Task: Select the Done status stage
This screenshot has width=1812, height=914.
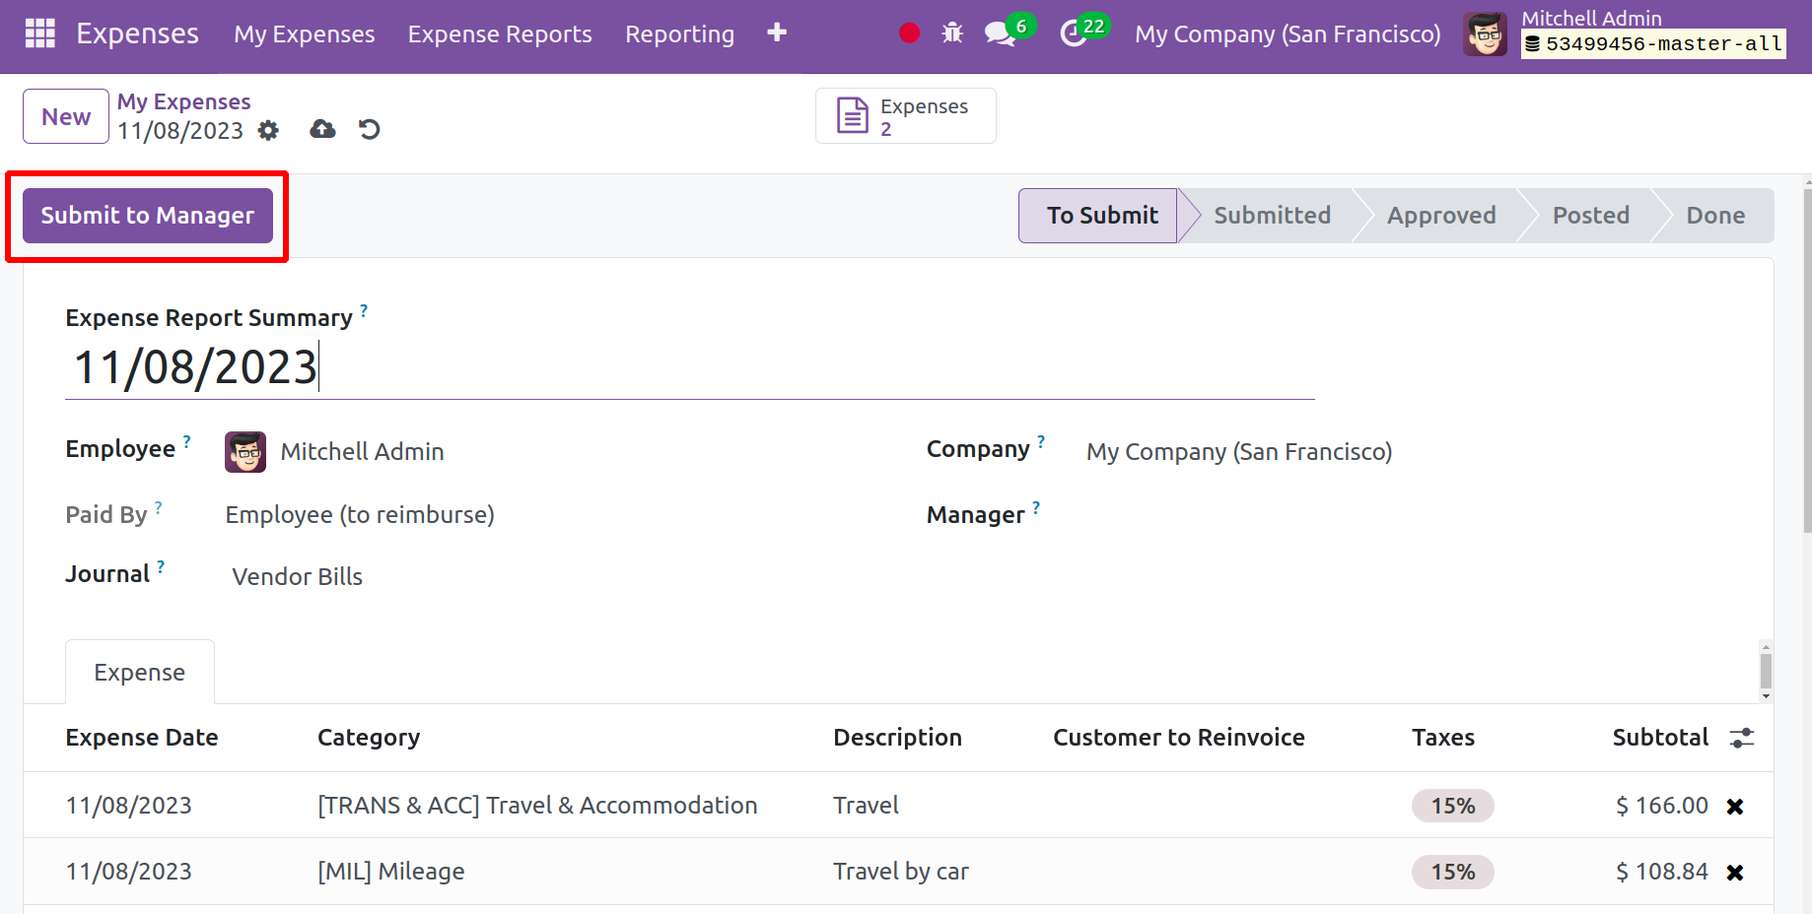Action: point(1715,216)
